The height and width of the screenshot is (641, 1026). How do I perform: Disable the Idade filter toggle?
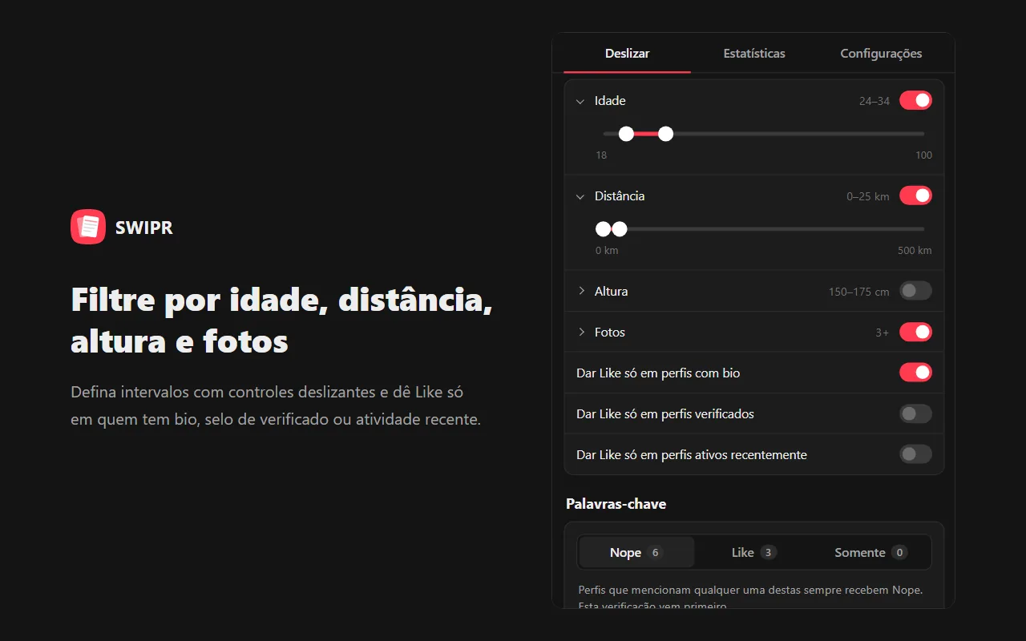[915, 100]
